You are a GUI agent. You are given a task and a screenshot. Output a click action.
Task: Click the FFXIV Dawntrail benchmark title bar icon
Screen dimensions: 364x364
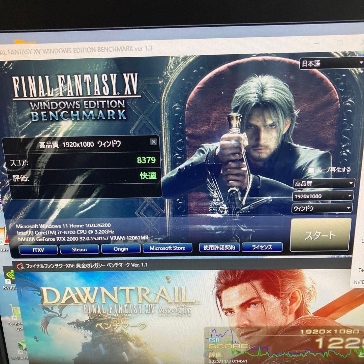click(x=21, y=266)
